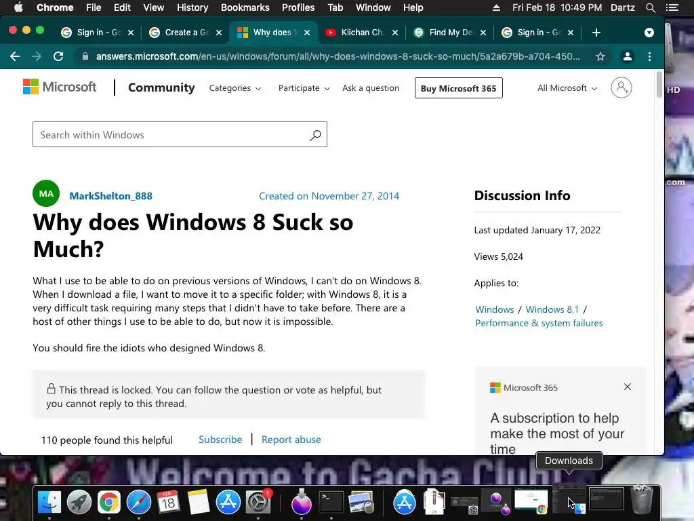
Task: Close the Create a Go tab
Action: click(219, 33)
